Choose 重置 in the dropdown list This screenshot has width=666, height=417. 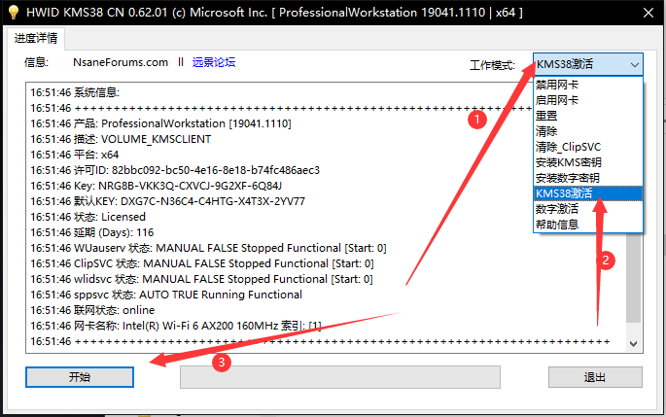(x=588, y=116)
